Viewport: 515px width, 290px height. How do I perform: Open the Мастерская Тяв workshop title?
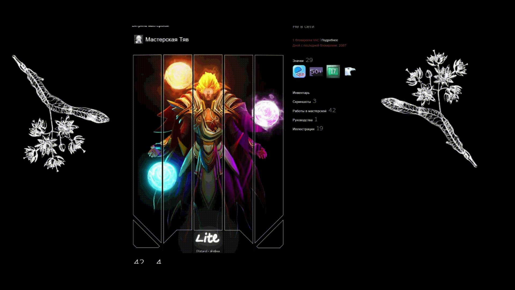pyautogui.click(x=167, y=39)
